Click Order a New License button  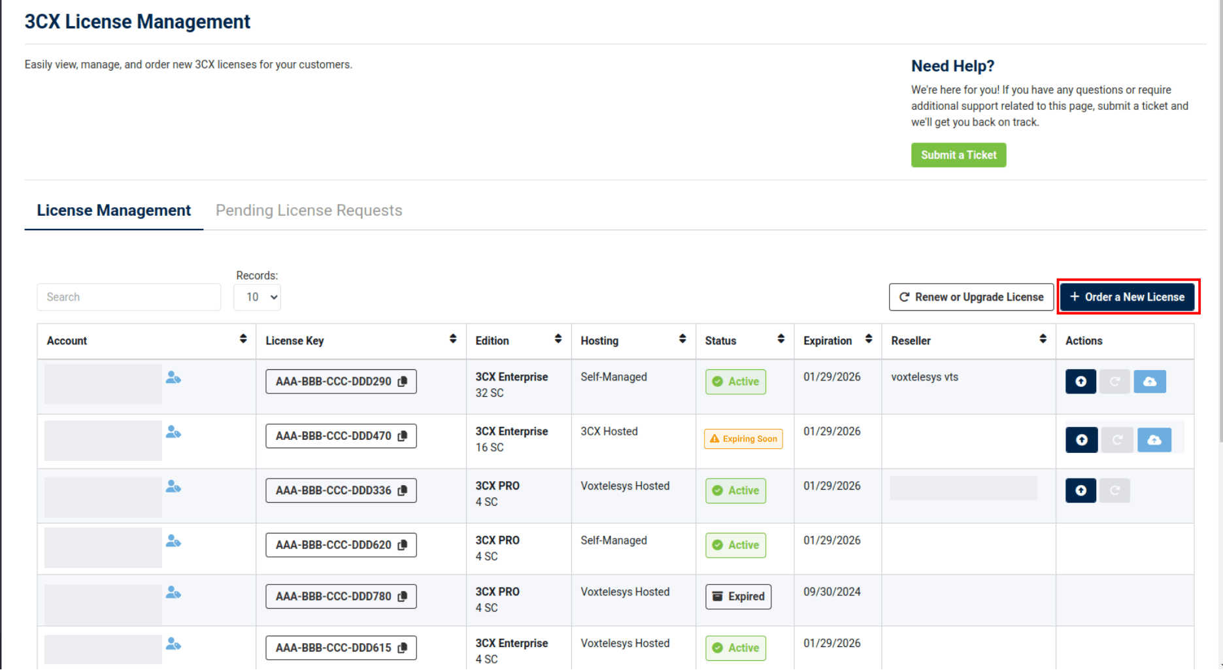[1128, 297]
